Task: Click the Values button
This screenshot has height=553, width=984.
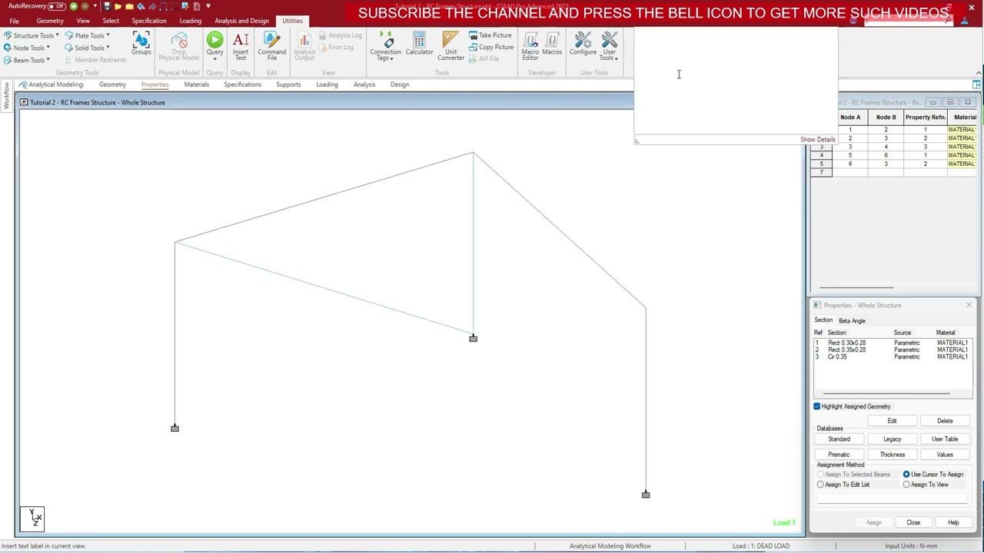Action: point(945,455)
